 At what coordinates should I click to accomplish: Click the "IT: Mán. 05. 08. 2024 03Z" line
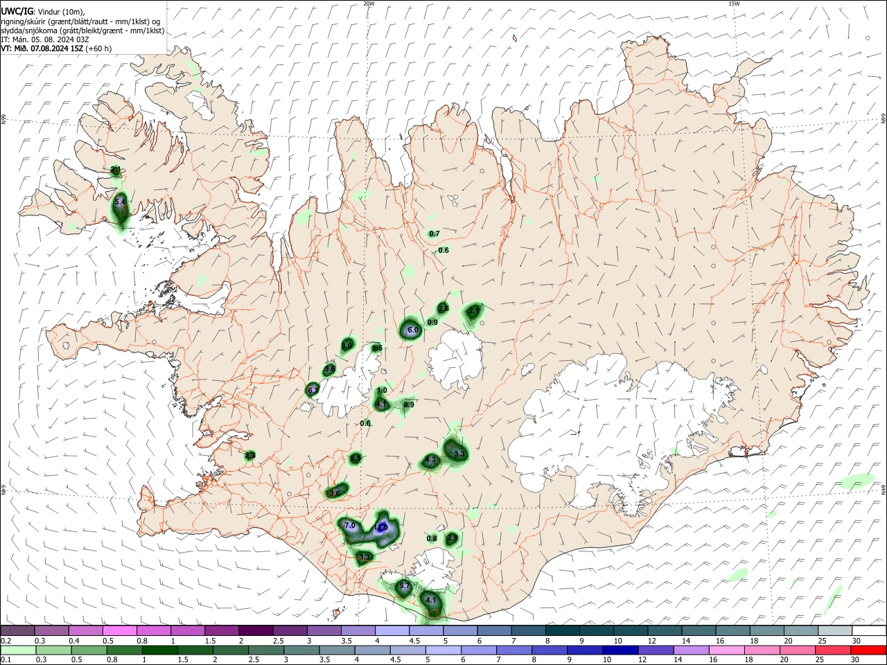(x=44, y=39)
